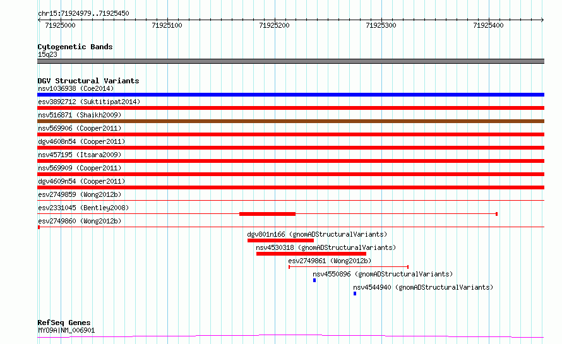This screenshot has height=344, width=562.
Task: Click the RefSeq Genes track title
Action: click(x=64, y=323)
